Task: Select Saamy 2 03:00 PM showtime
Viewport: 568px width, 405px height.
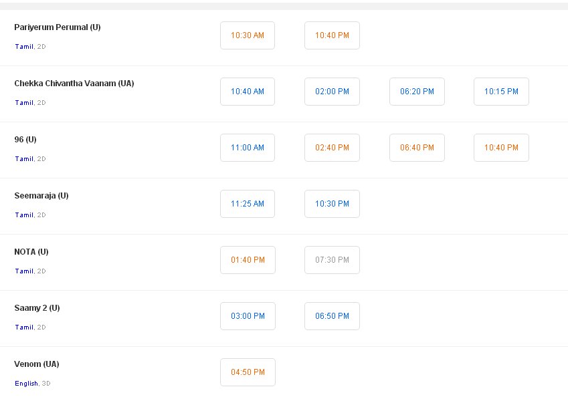Action: [x=248, y=316]
